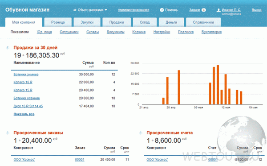Click the tallest orange bar in sales chart
267x166 pixels.
point(218,85)
